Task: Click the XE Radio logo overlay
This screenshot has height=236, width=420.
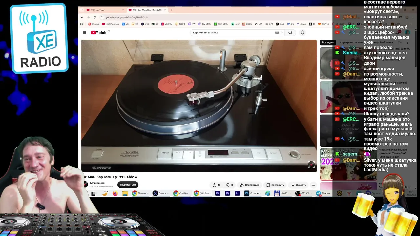Action: 39,38
